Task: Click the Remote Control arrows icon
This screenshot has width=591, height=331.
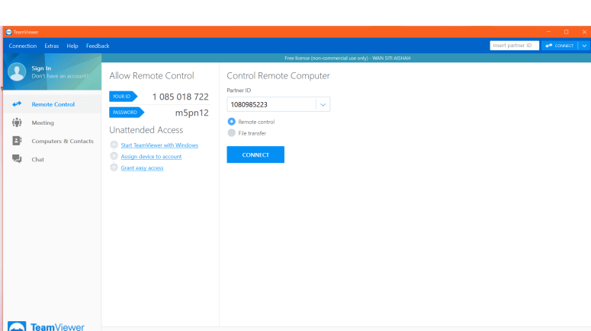Action: click(x=17, y=103)
